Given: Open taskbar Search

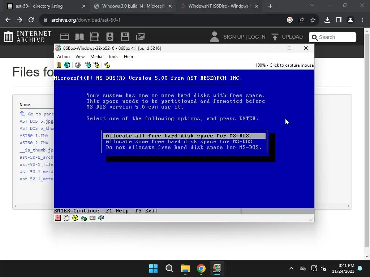Looking at the screenshot, I should coord(169,268).
